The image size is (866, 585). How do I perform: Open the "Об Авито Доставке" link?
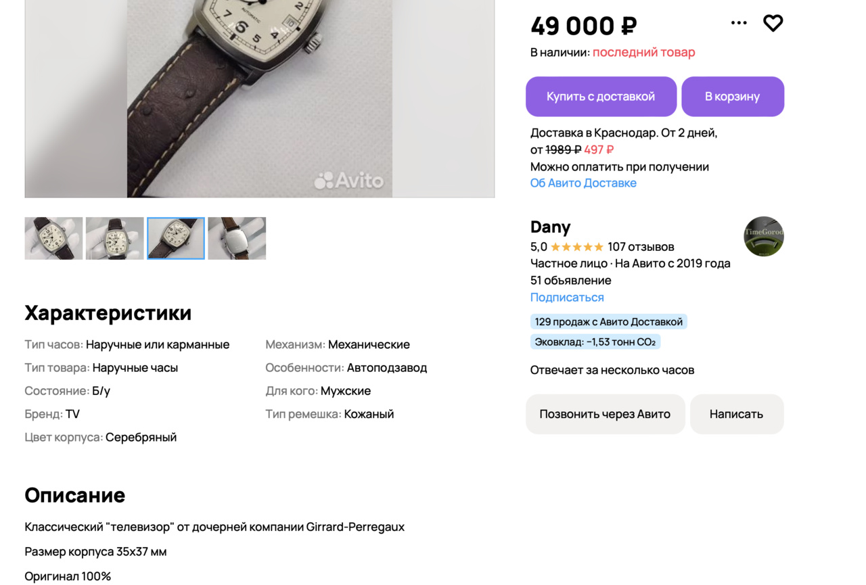583,183
